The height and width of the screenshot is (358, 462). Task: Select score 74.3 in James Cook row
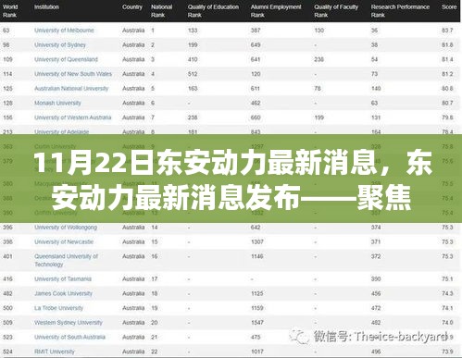[x=447, y=293]
